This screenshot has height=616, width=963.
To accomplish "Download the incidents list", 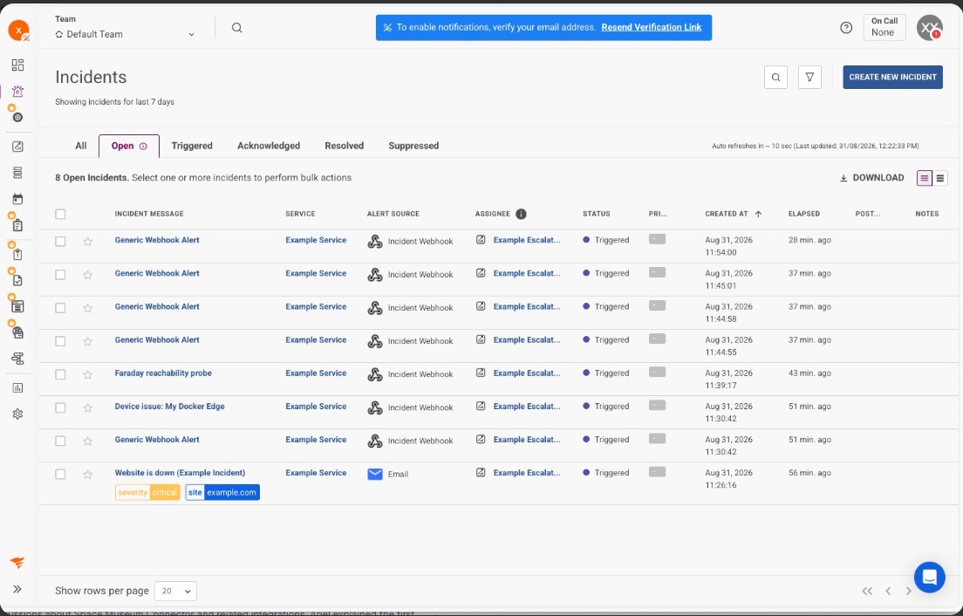I will [871, 177].
